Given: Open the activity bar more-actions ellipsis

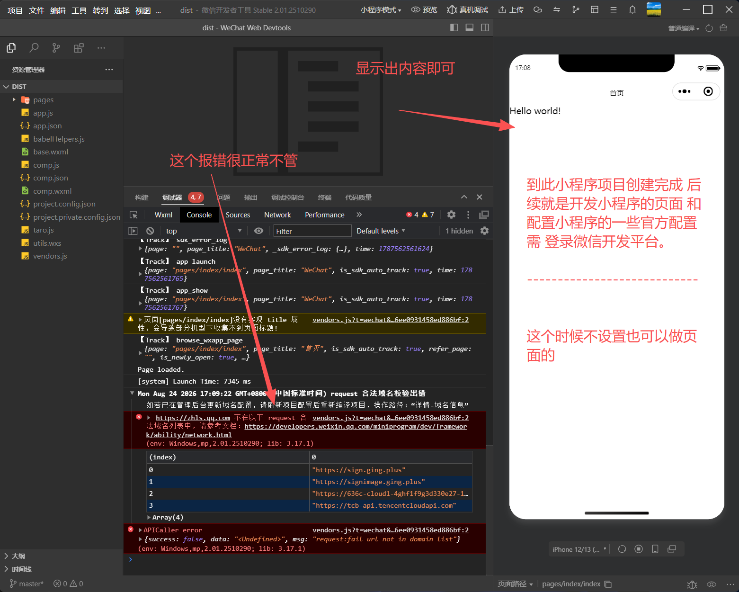Looking at the screenshot, I should 101,48.
